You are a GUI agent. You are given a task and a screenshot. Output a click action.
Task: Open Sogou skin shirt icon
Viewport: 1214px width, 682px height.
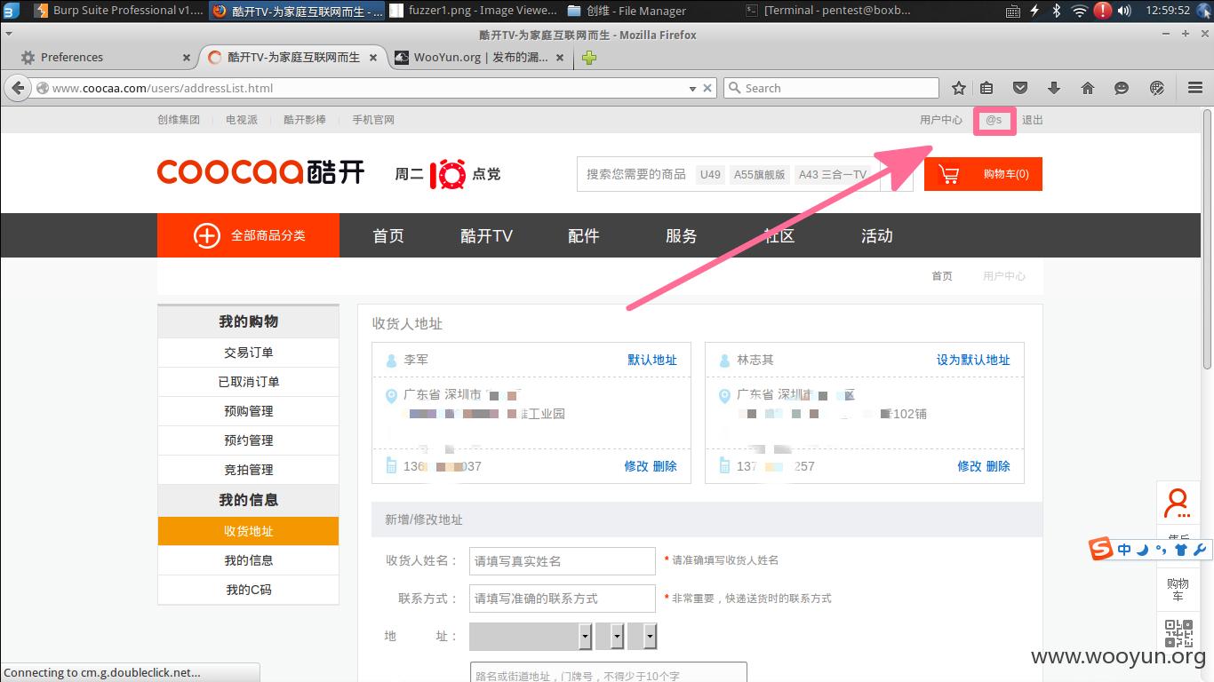[x=1180, y=550]
